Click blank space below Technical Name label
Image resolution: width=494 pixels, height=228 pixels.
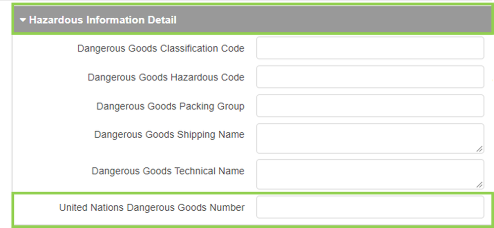point(168,185)
